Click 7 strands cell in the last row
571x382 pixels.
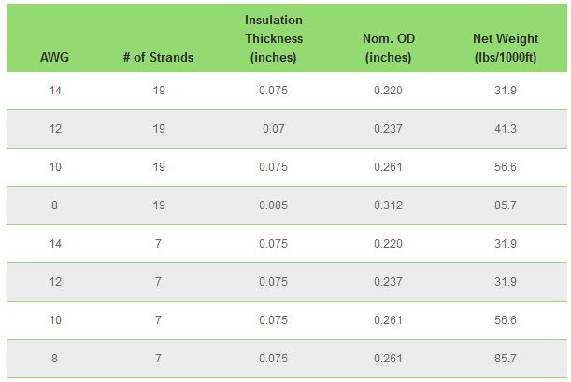click(x=159, y=359)
